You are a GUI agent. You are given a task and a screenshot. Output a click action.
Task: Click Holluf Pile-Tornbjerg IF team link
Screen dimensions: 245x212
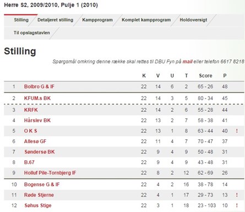50,173
